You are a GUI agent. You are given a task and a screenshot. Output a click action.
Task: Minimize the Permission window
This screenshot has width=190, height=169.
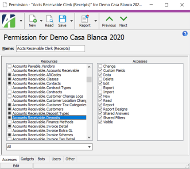pyautogui.click(x=151, y=5)
